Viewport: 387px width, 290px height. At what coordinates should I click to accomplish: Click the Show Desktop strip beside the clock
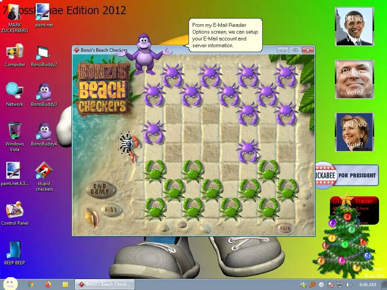[x=384, y=285]
